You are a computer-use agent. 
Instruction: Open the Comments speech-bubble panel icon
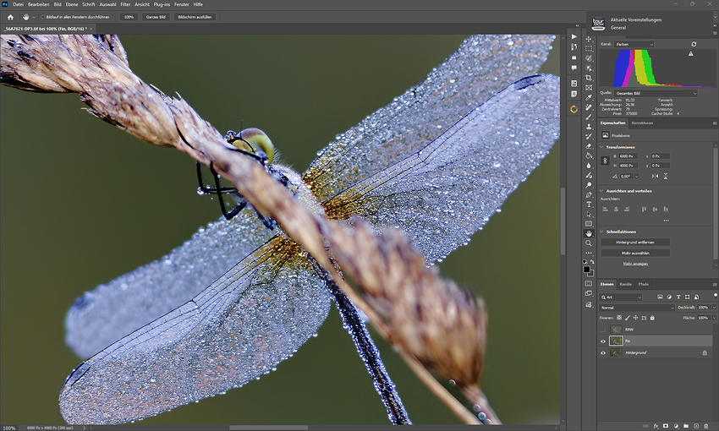pos(574,68)
